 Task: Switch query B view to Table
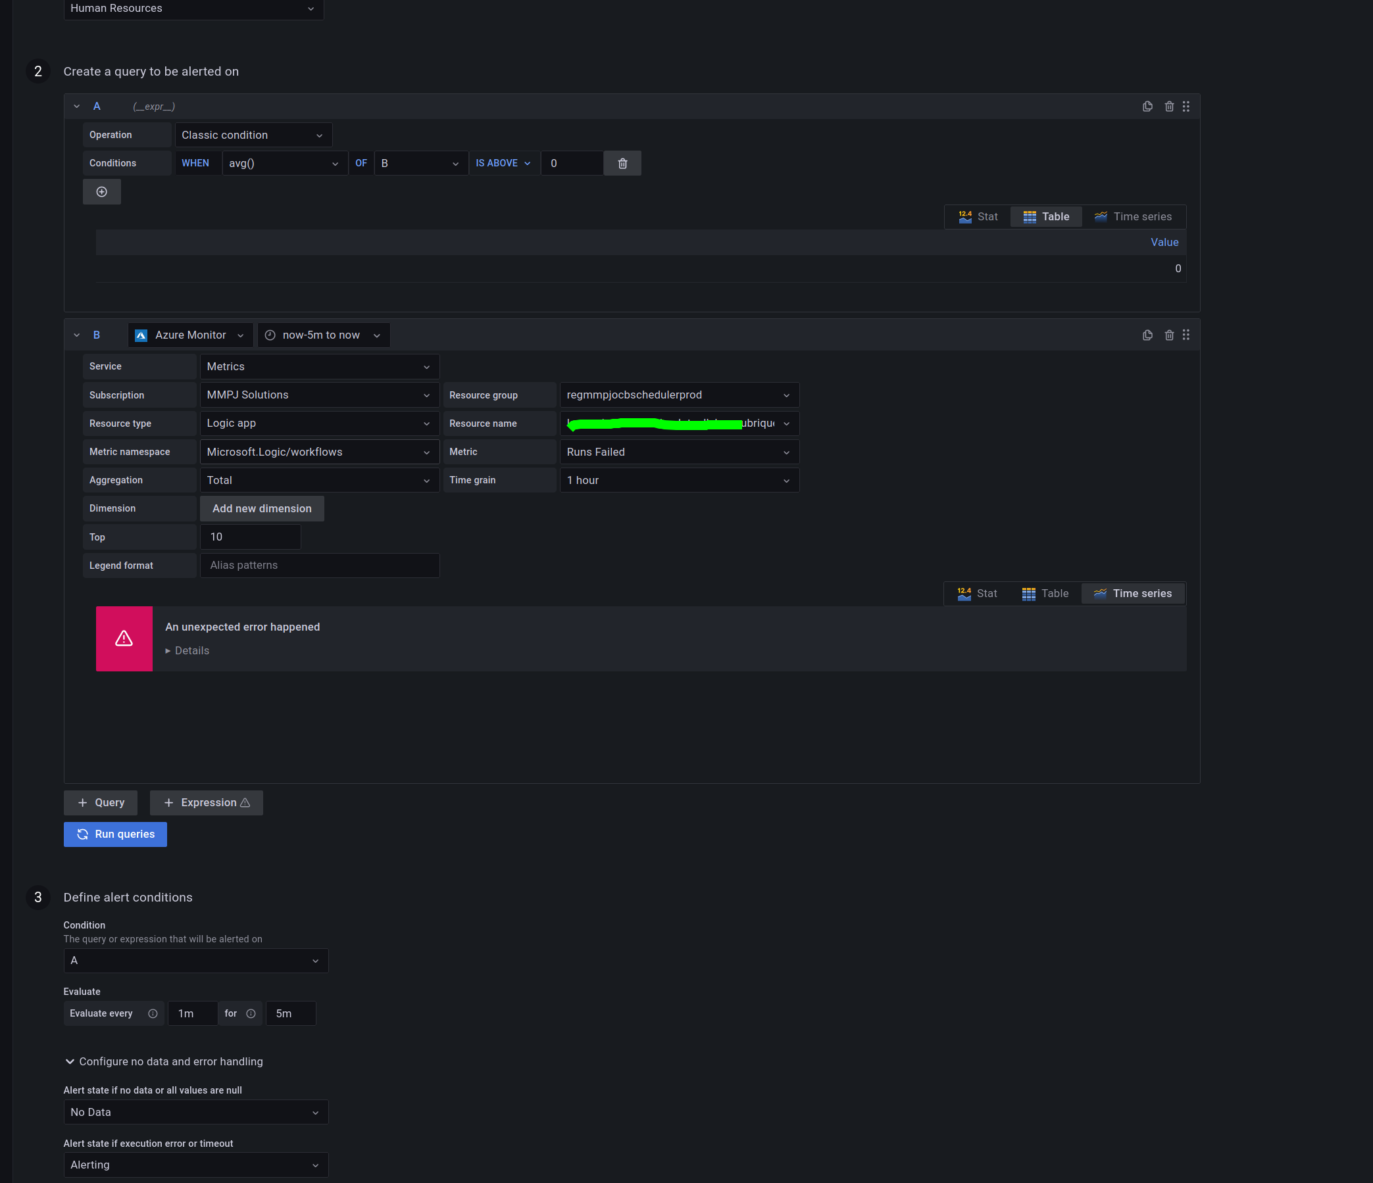click(x=1045, y=594)
